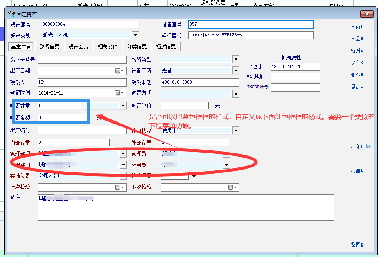Expand the 购置方式 dropdown

click(236, 94)
